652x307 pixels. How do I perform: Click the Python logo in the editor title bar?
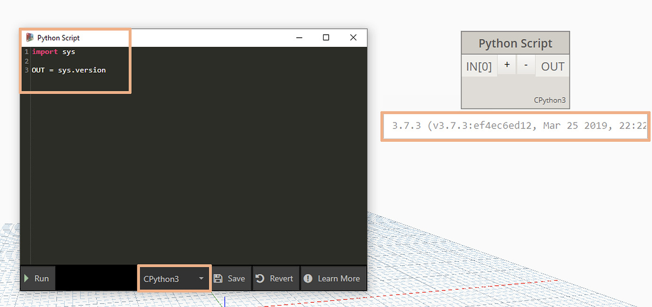pyautogui.click(x=29, y=38)
